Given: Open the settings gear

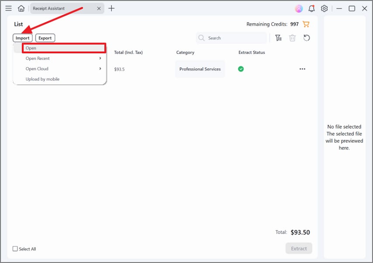Looking at the screenshot, I should pyautogui.click(x=324, y=8).
